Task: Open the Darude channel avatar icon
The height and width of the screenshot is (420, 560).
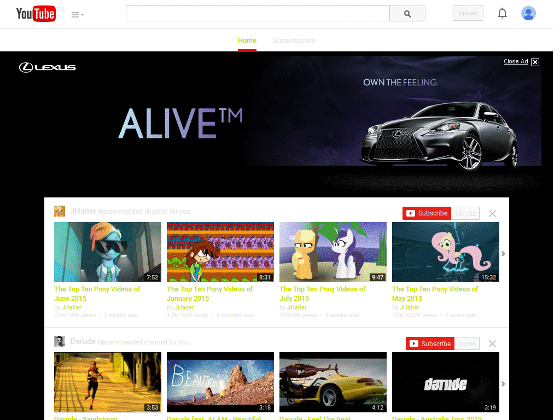Action: (x=60, y=341)
